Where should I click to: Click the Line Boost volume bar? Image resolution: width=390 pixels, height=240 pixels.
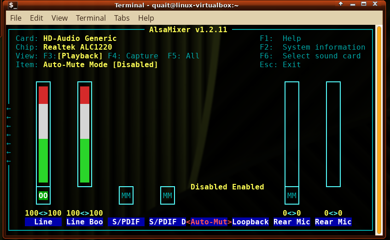(85, 134)
